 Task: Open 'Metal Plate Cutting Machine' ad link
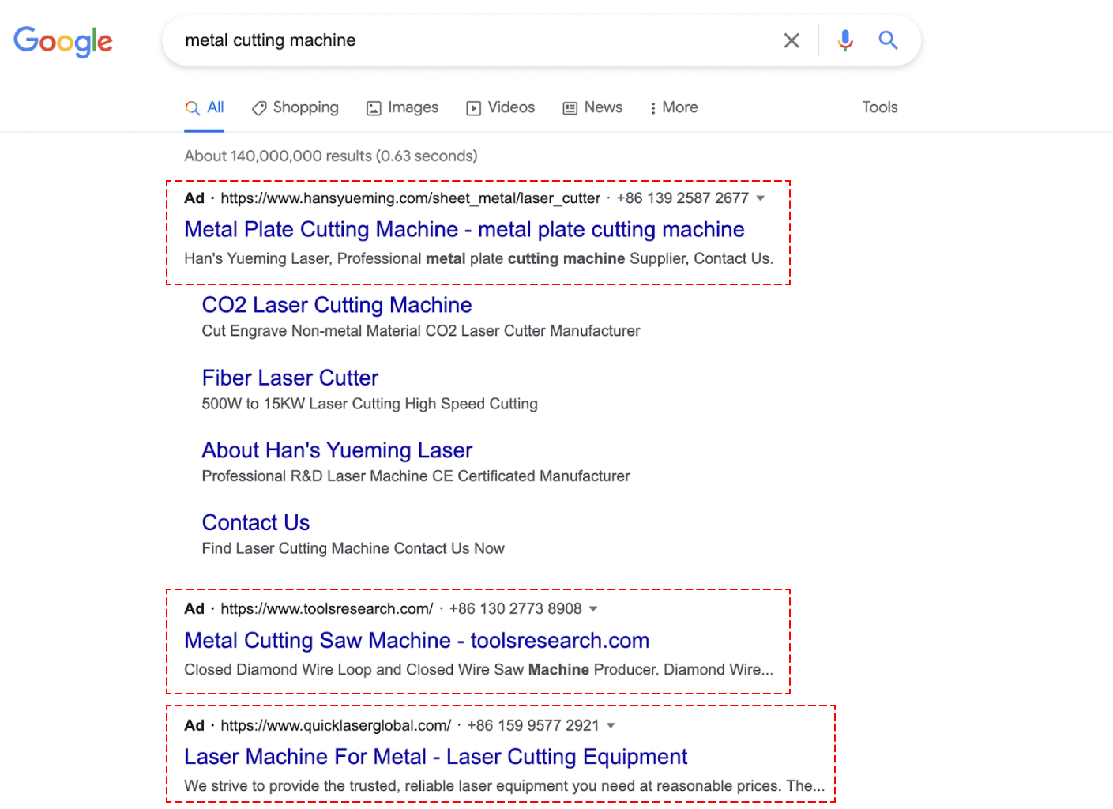[x=464, y=230]
